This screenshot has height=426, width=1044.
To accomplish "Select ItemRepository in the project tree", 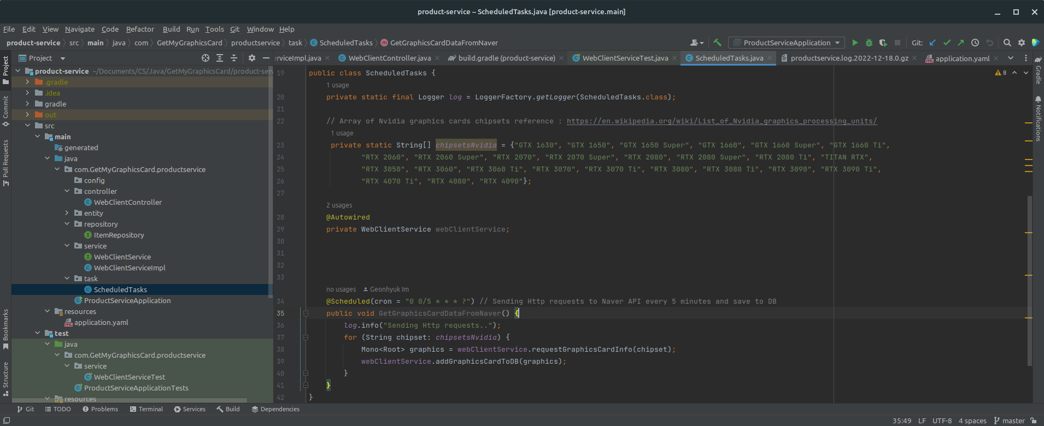I will click(119, 235).
